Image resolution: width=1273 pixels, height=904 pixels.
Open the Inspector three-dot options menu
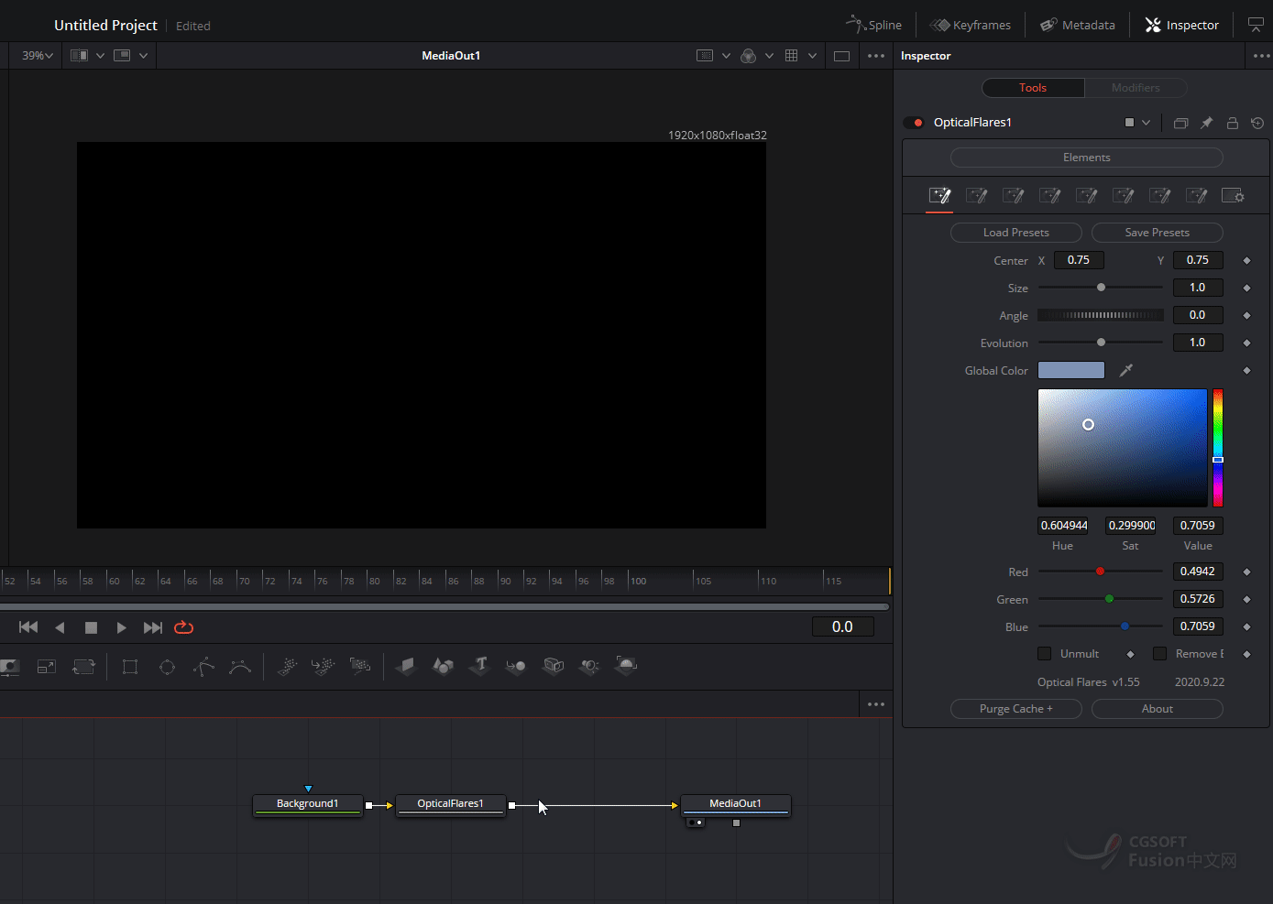pos(1262,56)
